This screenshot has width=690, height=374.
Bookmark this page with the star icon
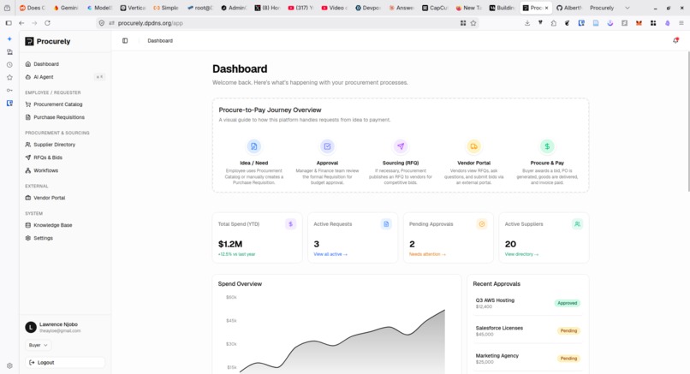click(x=473, y=23)
